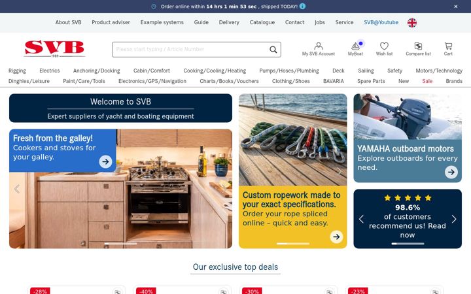Viewport: 471px width, 294px height.
Task: Show previous slide in ropework carousel
Action: [247, 171]
